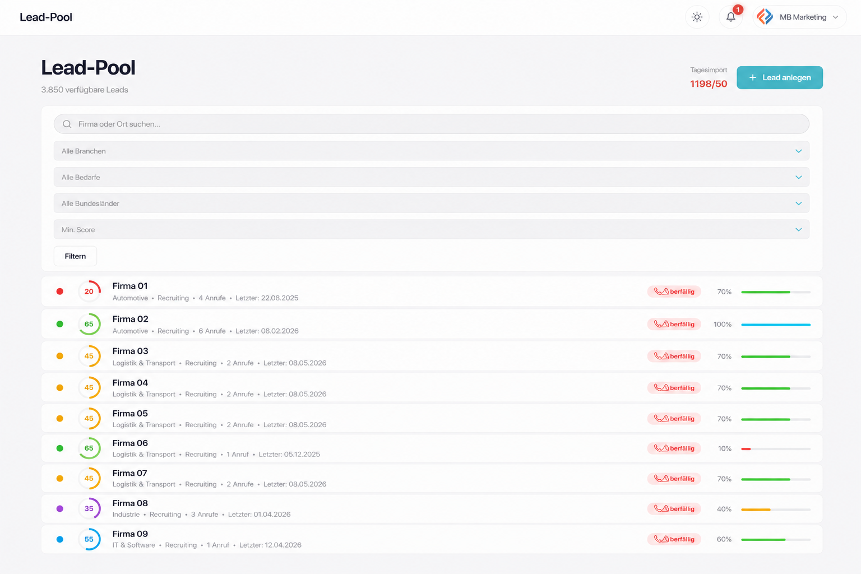Viewport: 861px width, 574px height.
Task: Click the overdue phone badge of Firma 07
Action: pos(674,479)
